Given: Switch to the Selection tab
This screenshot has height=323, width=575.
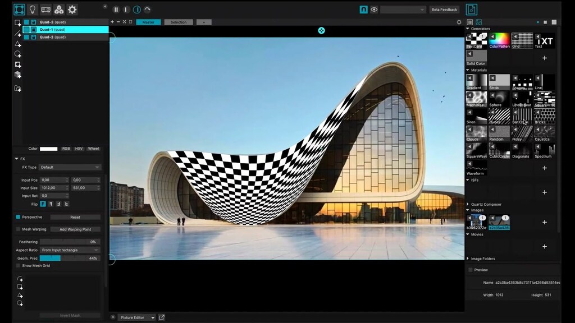Looking at the screenshot, I should click(x=179, y=22).
